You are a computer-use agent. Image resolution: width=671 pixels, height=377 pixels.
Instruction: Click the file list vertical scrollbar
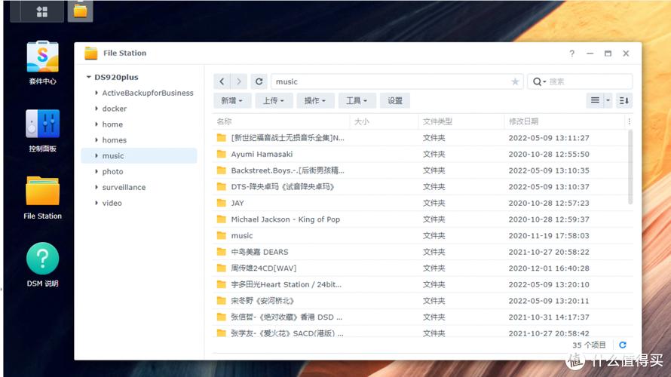point(630,167)
